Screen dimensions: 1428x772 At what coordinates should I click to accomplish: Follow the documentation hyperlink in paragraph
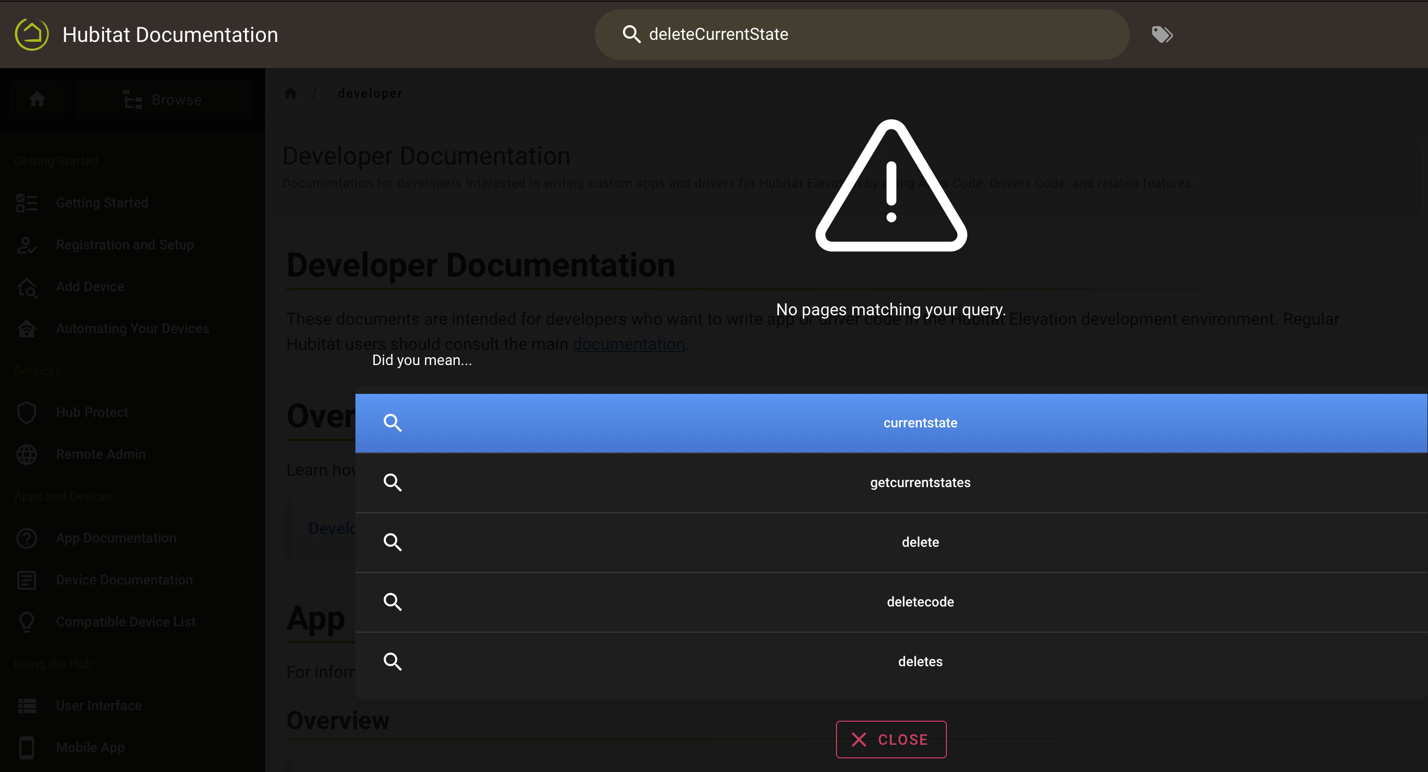(629, 344)
